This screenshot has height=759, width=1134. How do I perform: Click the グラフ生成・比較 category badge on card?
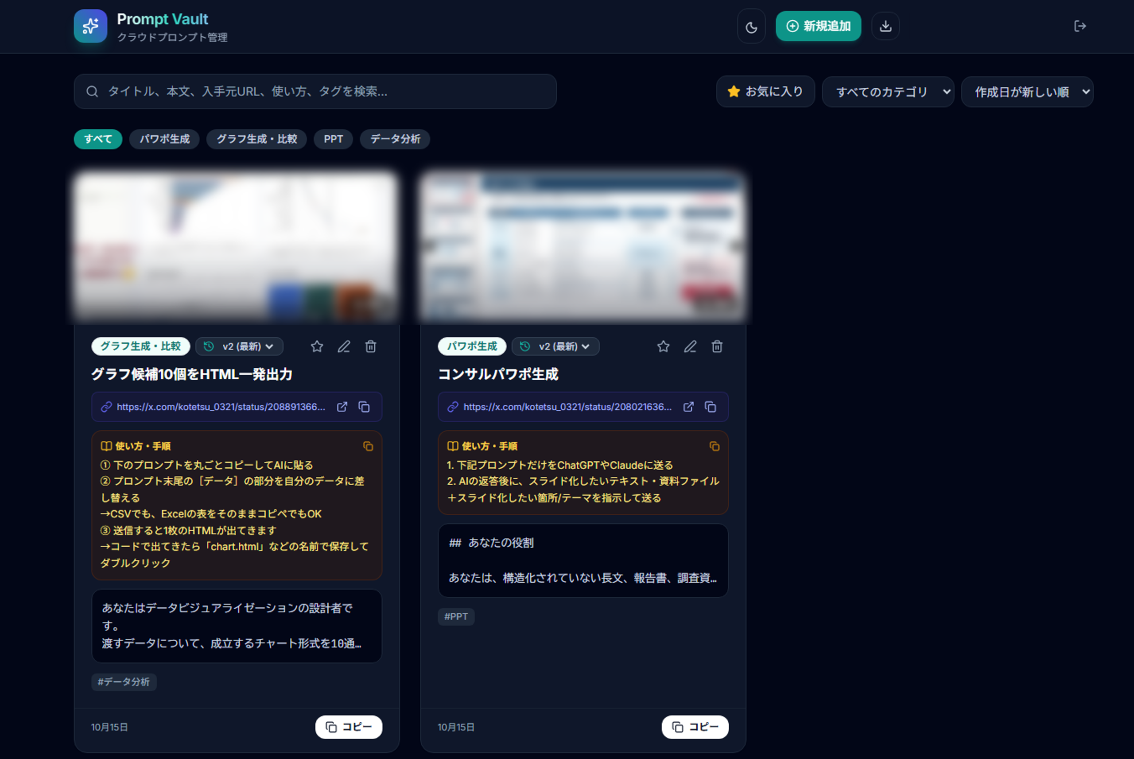140,346
